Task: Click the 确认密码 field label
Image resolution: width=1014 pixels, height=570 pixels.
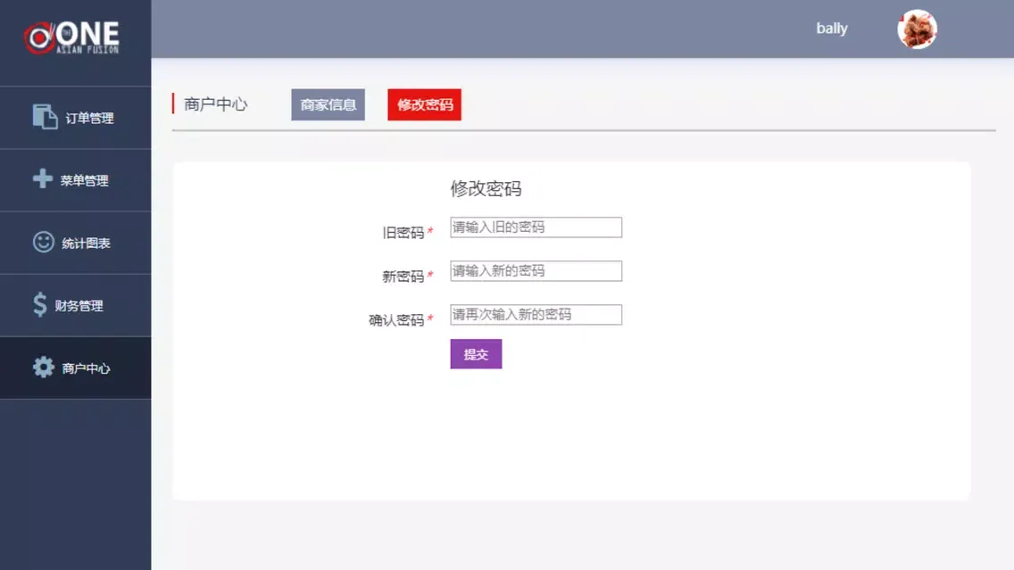Action: click(396, 320)
